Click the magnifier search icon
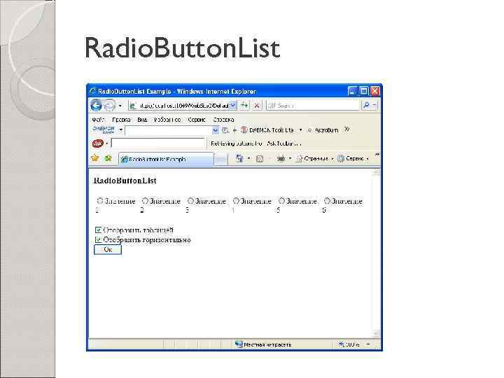 (x=366, y=105)
